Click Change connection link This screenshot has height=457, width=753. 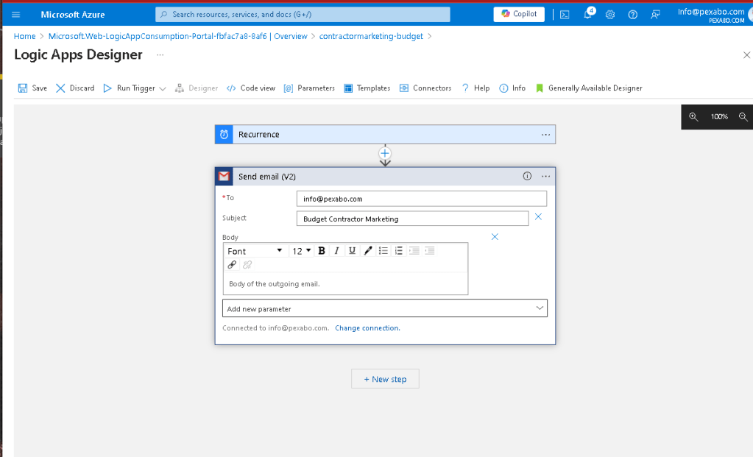(367, 328)
